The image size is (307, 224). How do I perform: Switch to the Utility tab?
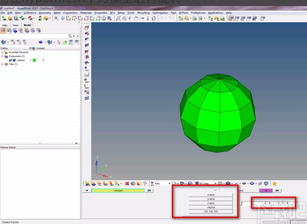click(4, 25)
